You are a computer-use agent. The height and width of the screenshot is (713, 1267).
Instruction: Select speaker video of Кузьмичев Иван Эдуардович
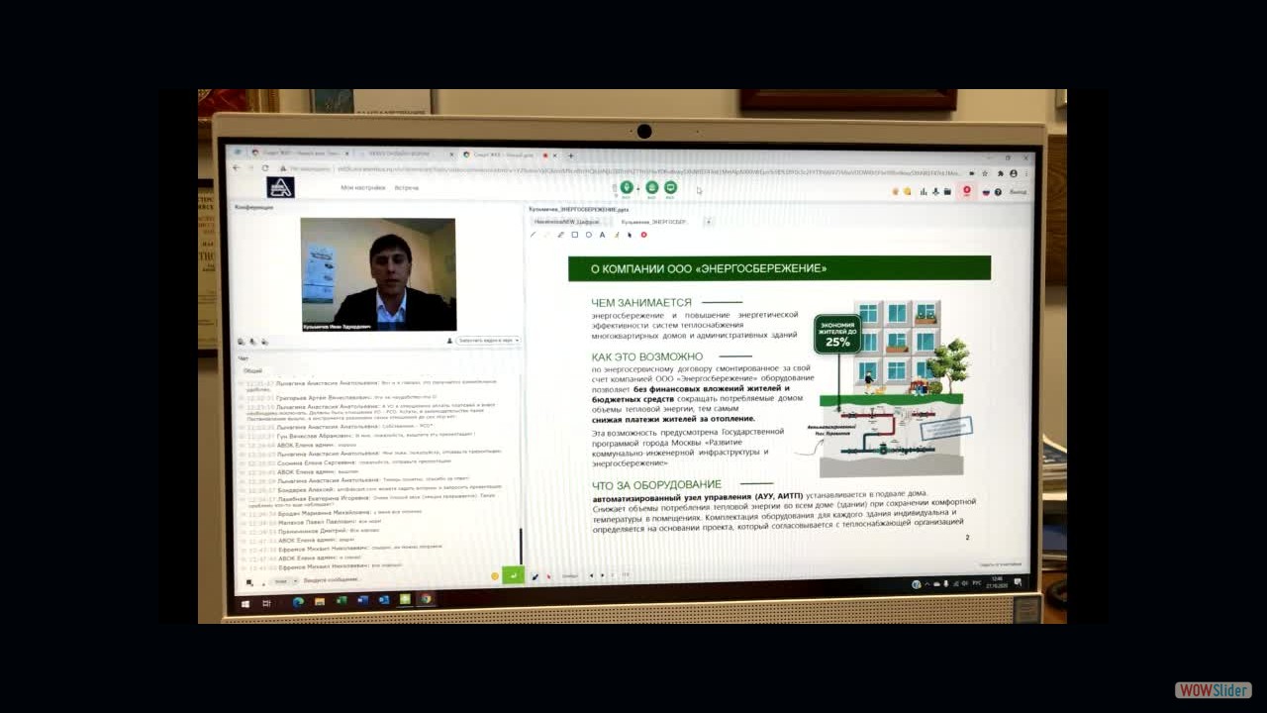(x=378, y=274)
